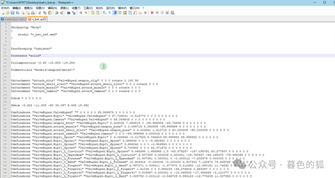
Task: Open the 宏(M) menu
Action: [x=99, y=8]
